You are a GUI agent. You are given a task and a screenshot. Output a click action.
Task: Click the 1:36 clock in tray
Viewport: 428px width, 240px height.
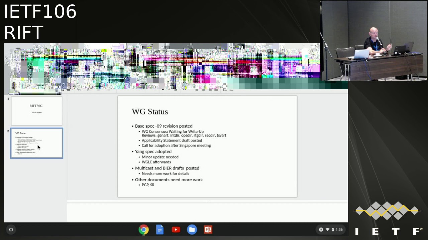coord(339,229)
